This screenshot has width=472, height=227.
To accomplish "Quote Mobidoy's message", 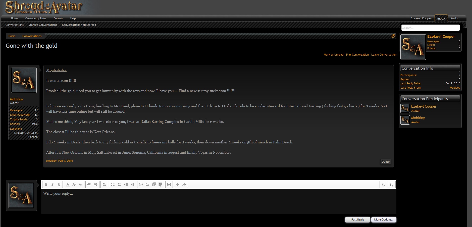I will [386, 162].
